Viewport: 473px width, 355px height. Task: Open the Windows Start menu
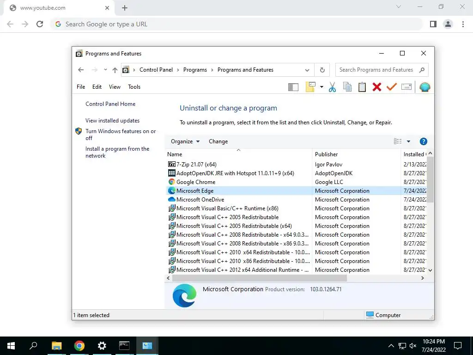tap(11, 346)
